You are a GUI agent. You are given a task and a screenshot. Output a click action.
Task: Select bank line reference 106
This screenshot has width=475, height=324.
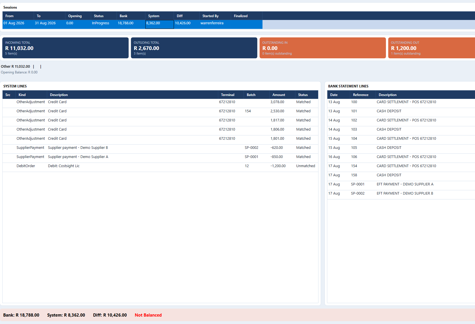pos(401,158)
